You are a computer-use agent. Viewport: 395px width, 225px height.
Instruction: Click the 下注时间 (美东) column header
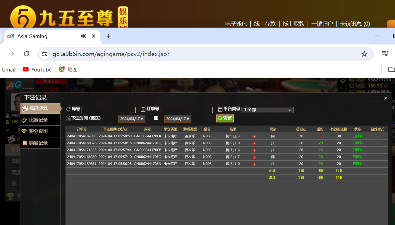[x=115, y=129]
